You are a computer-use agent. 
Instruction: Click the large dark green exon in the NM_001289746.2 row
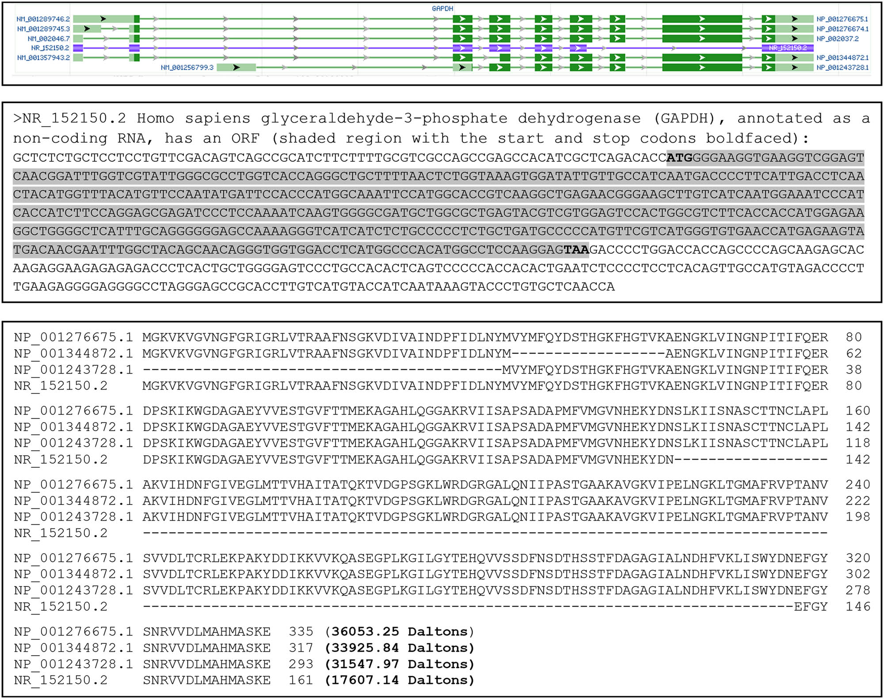click(702, 19)
